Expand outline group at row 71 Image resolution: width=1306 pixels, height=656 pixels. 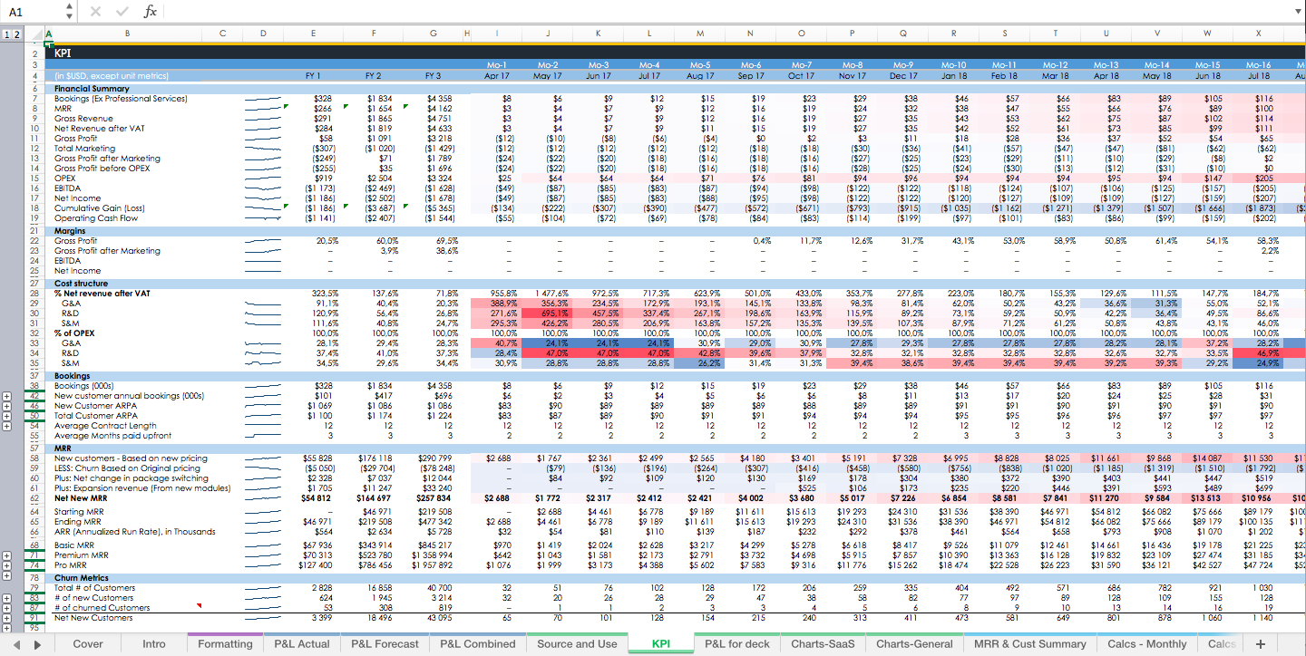pyautogui.click(x=7, y=555)
